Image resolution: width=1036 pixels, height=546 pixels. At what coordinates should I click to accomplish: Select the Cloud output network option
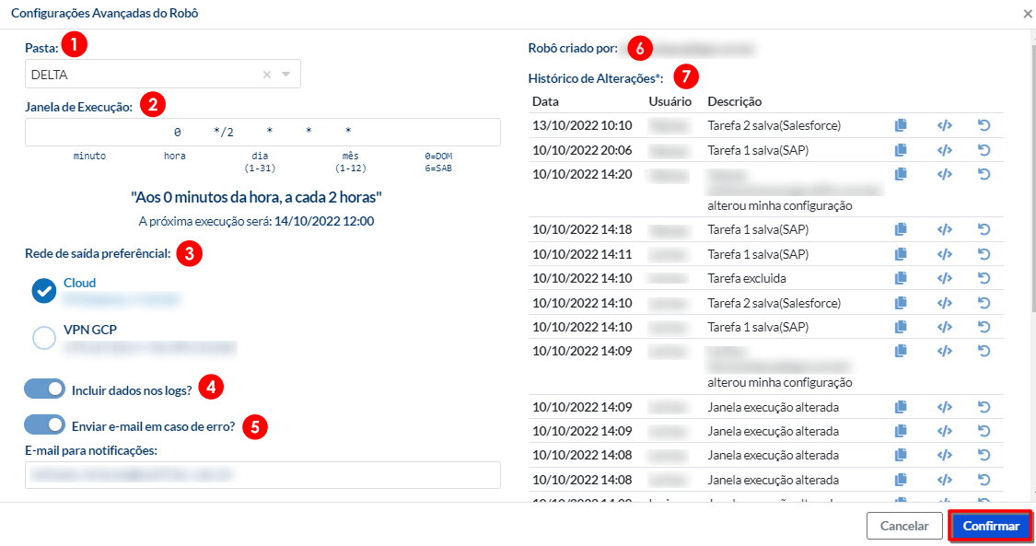pyautogui.click(x=44, y=291)
